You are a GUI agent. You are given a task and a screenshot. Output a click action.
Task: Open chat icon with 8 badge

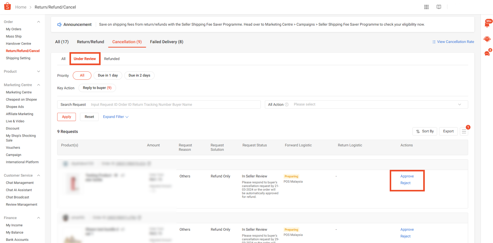487,53
